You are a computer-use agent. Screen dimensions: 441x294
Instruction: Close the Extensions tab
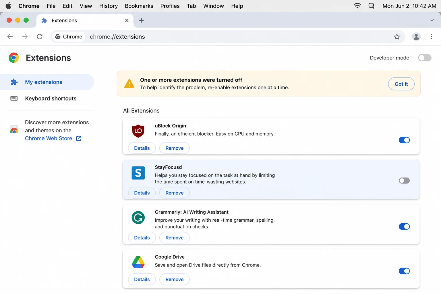(127, 20)
